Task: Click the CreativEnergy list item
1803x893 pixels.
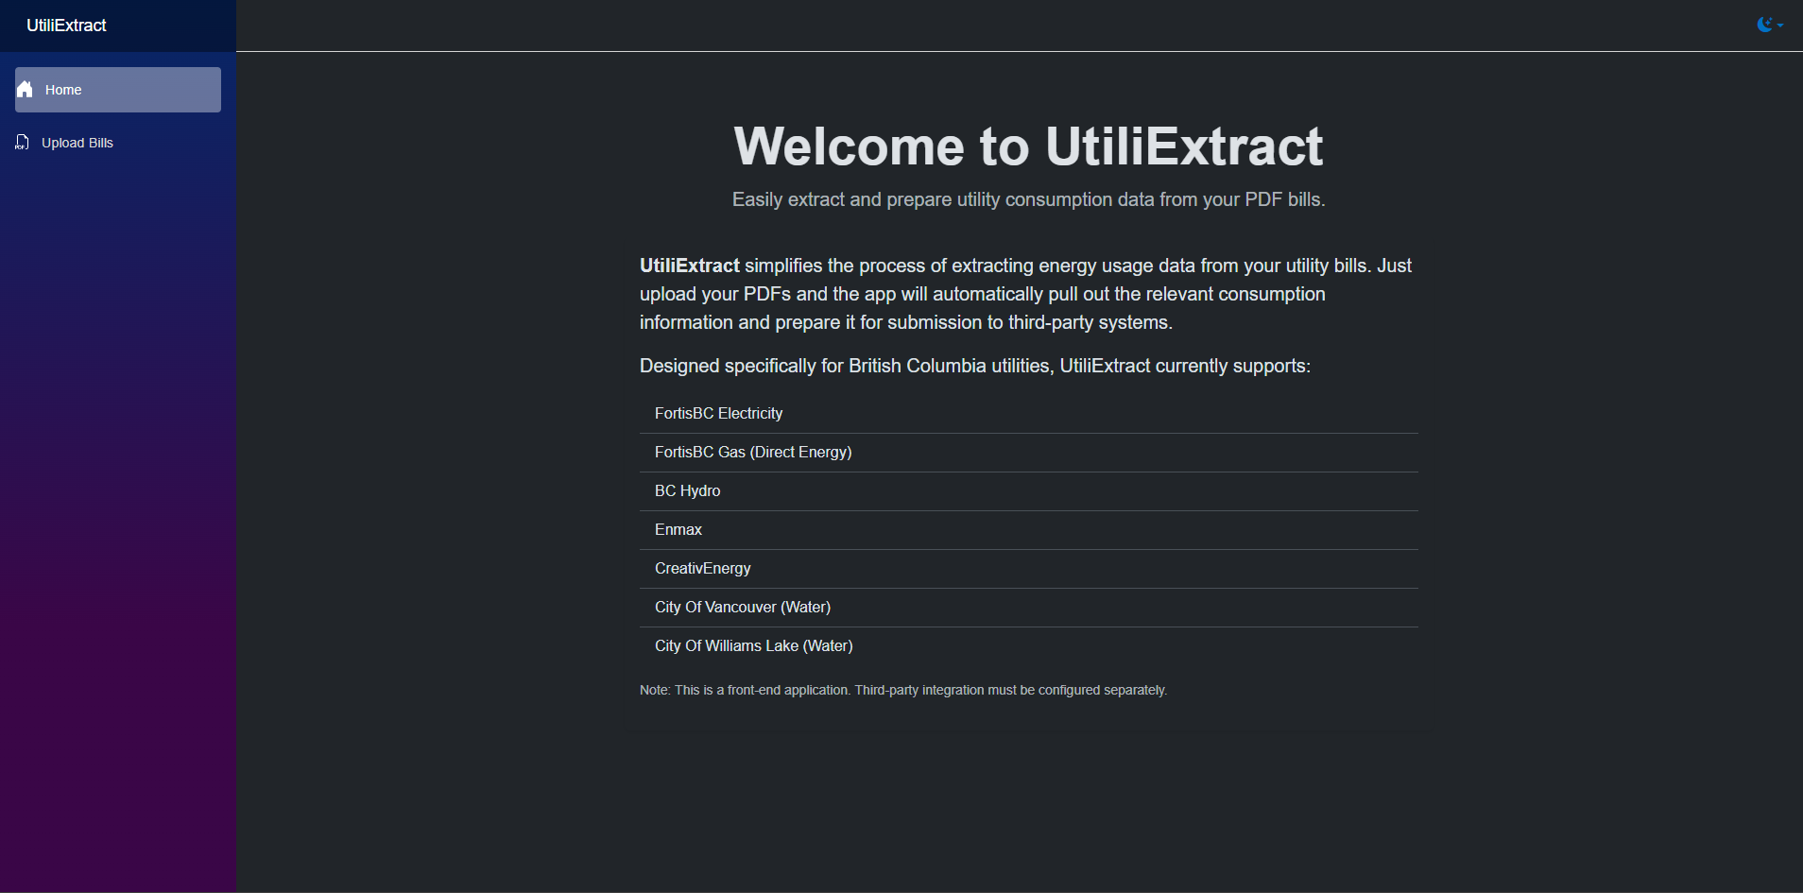Action: pos(702,569)
